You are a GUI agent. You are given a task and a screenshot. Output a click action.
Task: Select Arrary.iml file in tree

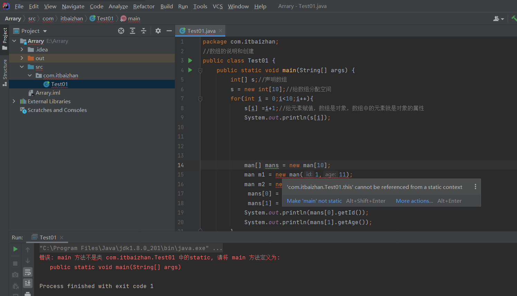coord(48,93)
